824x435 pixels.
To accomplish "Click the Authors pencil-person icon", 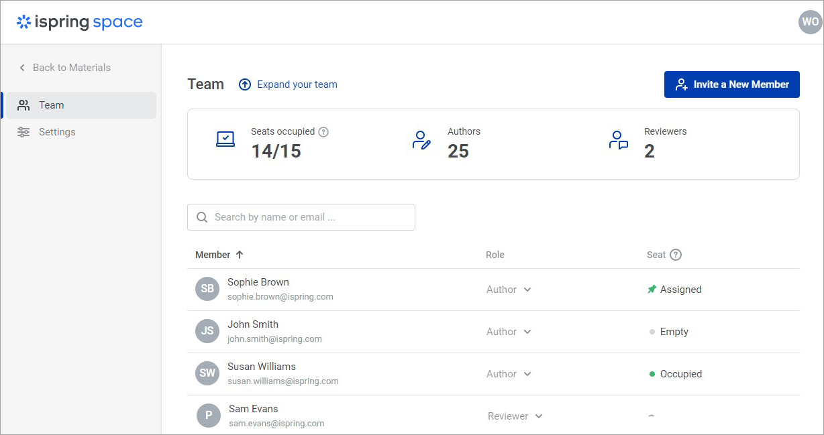I will pyautogui.click(x=421, y=140).
